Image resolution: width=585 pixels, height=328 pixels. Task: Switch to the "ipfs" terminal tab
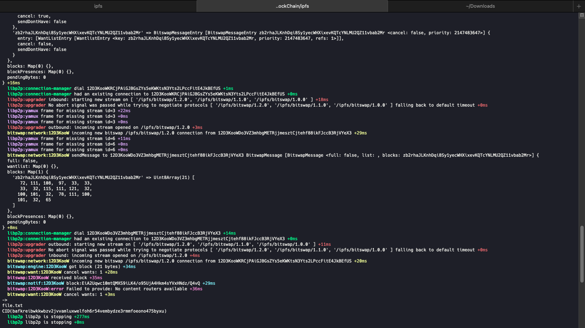[98, 6]
